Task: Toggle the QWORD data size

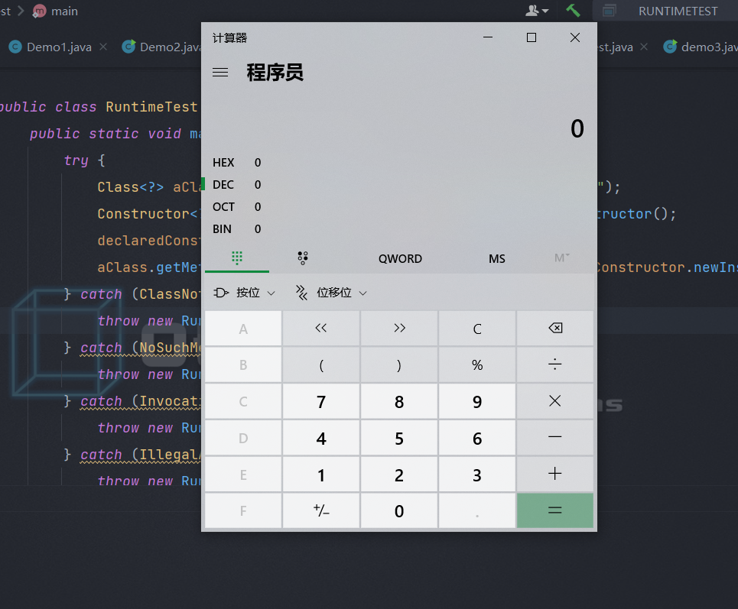Action: 400,258
